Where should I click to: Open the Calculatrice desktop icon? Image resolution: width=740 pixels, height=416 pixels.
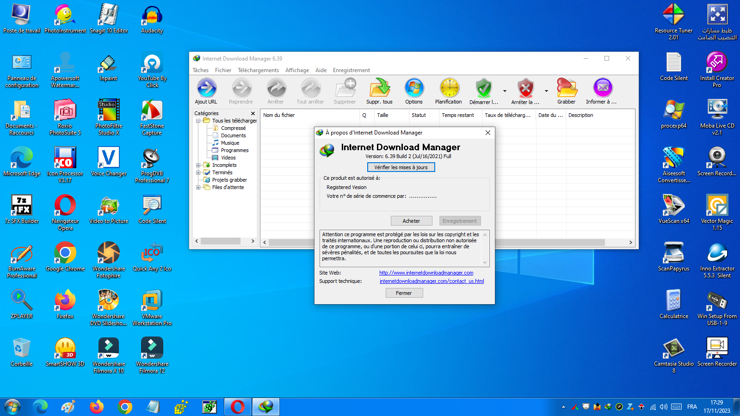pyautogui.click(x=673, y=305)
